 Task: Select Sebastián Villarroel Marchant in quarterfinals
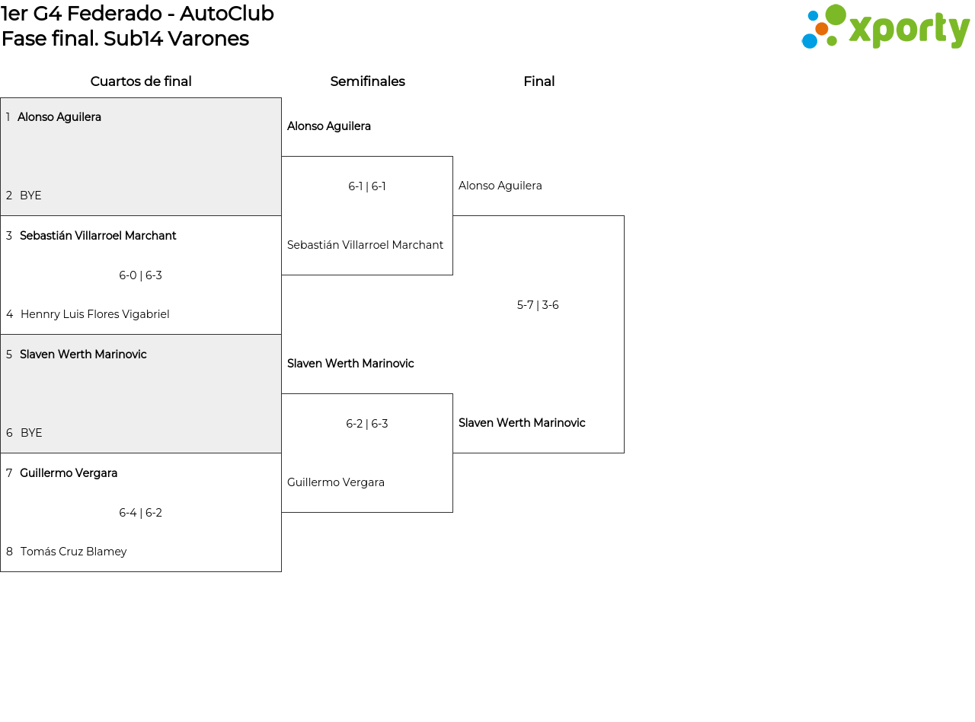(x=97, y=236)
